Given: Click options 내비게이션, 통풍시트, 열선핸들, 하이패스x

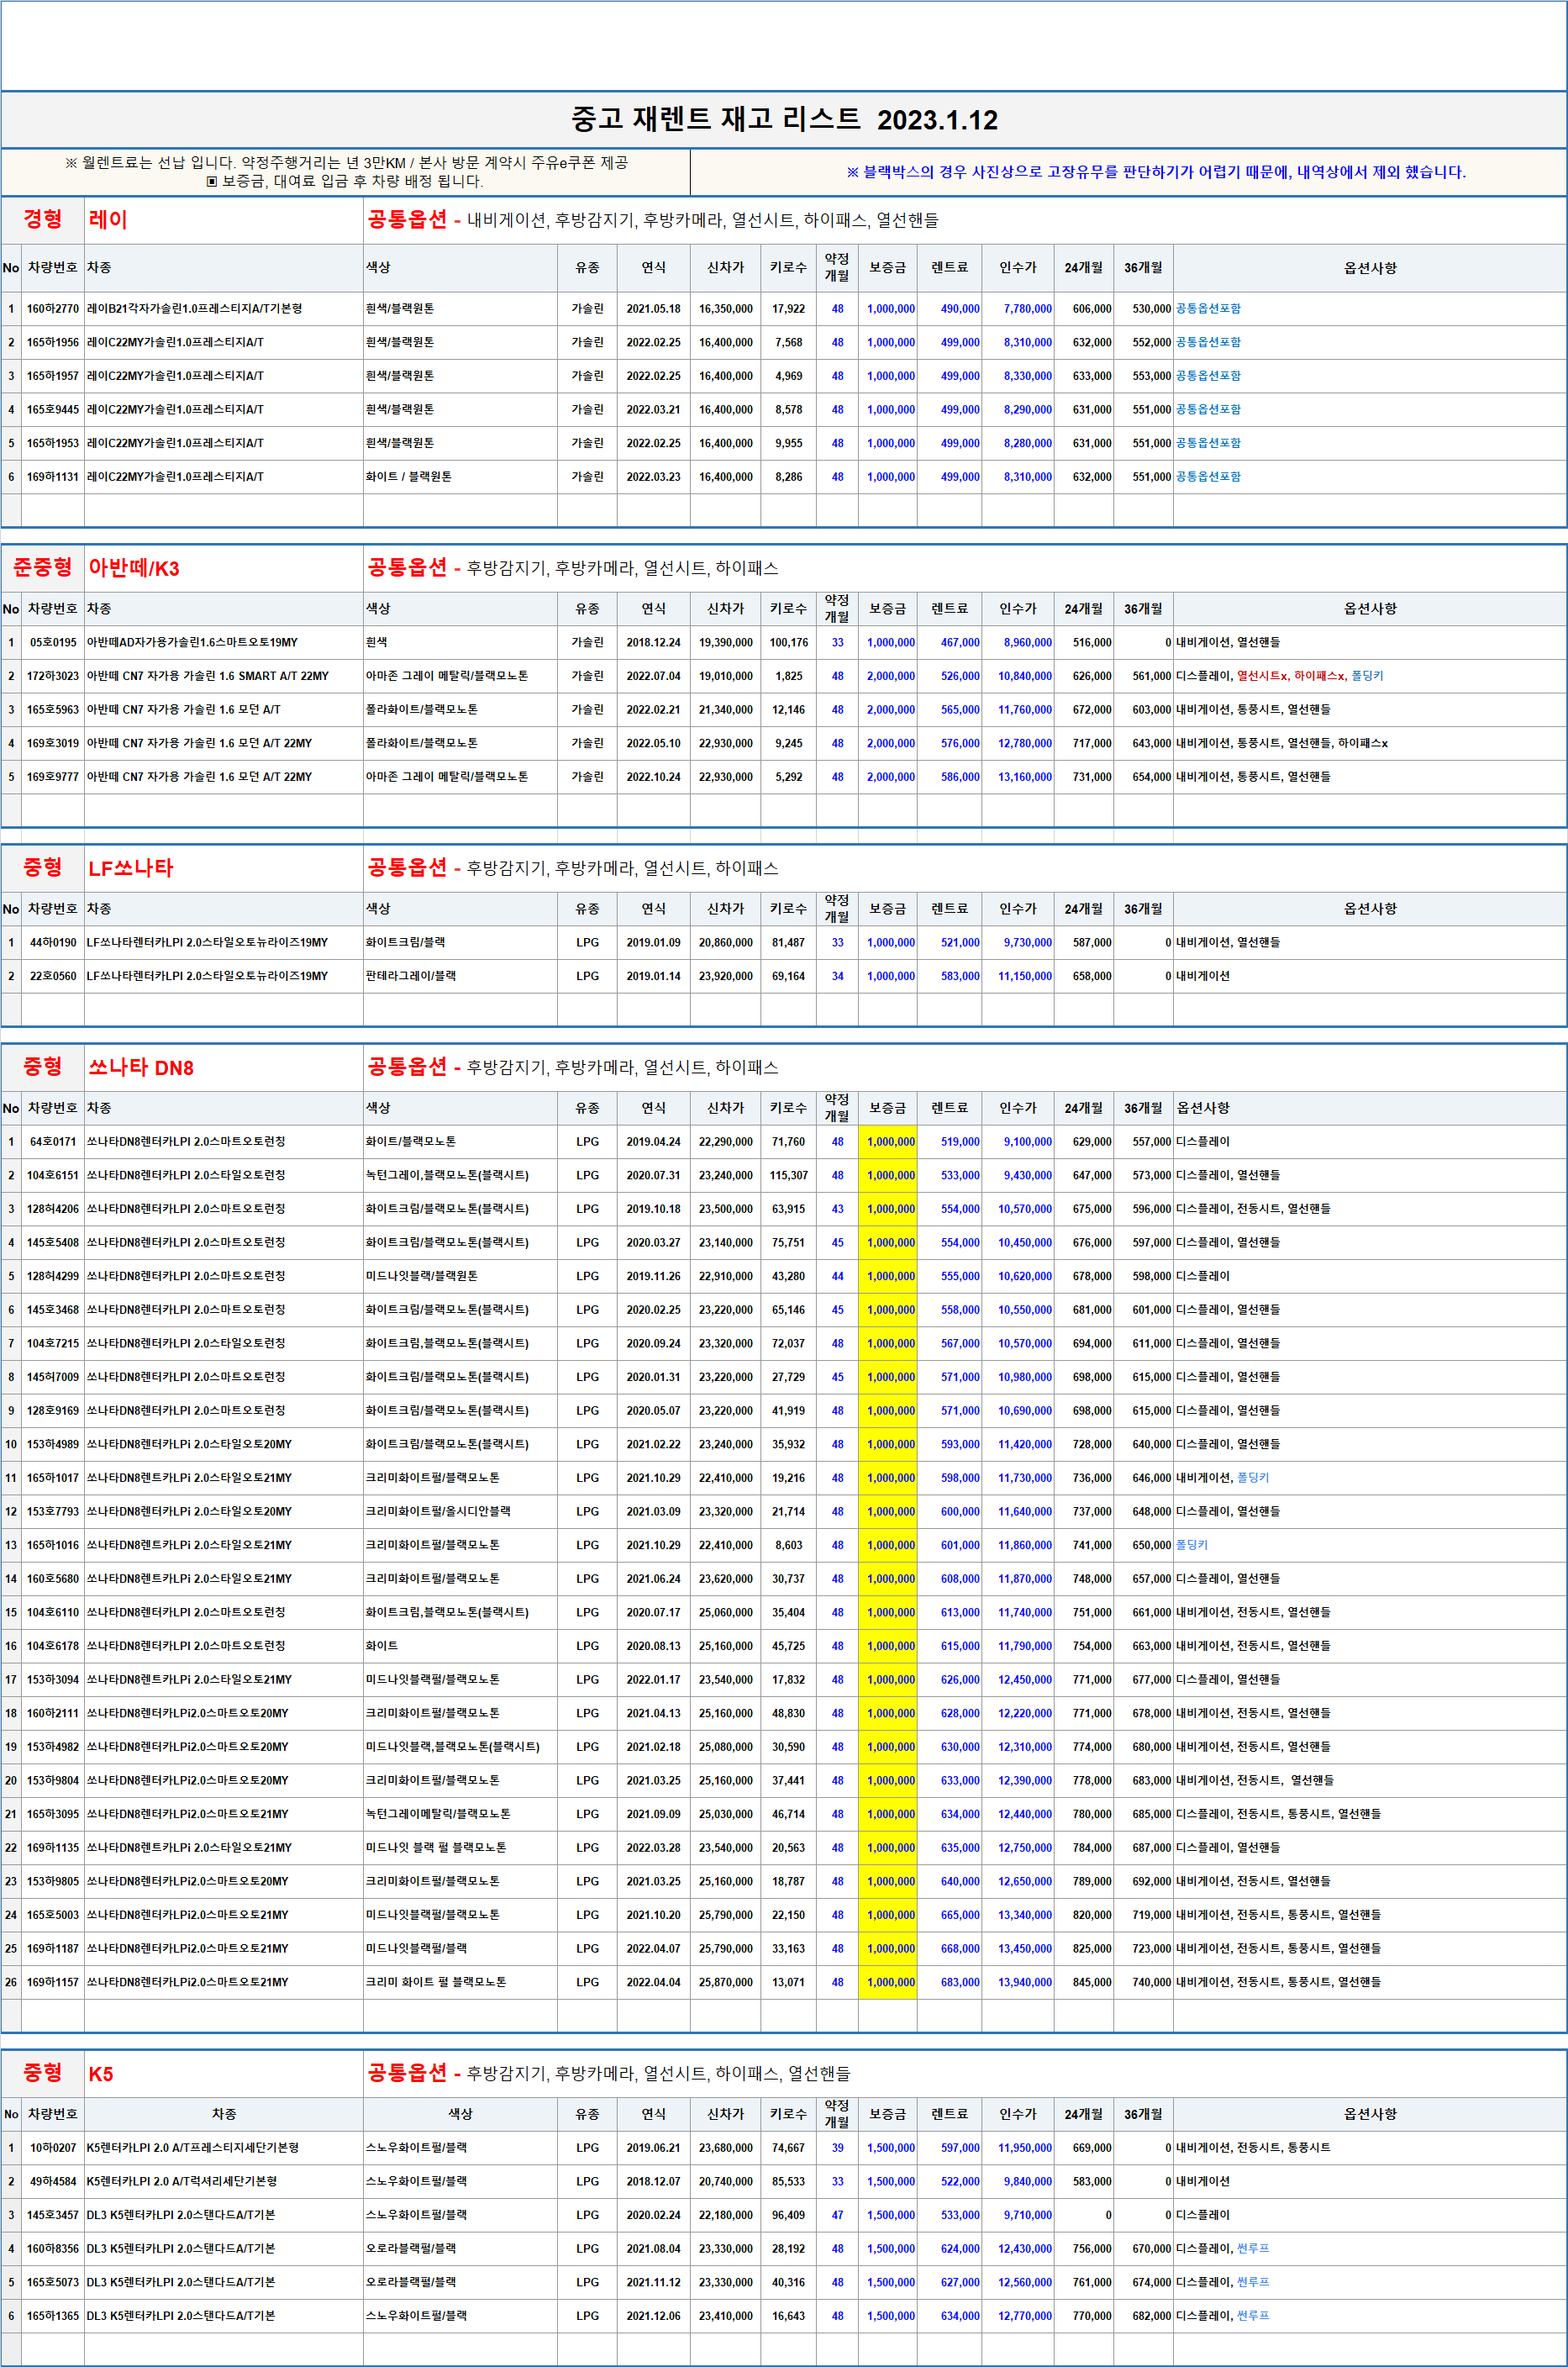Looking at the screenshot, I should [1282, 743].
